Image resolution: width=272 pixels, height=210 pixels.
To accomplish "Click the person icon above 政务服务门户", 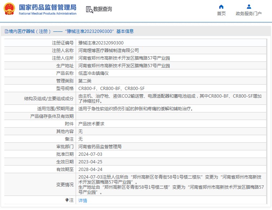I will (x=249, y=7).
